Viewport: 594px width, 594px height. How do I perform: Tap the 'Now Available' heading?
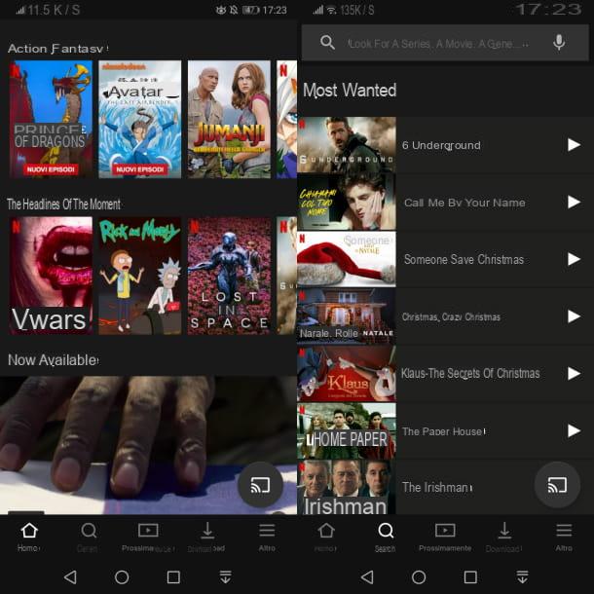point(53,360)
